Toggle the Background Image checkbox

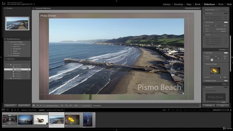(x=204, y=64)
